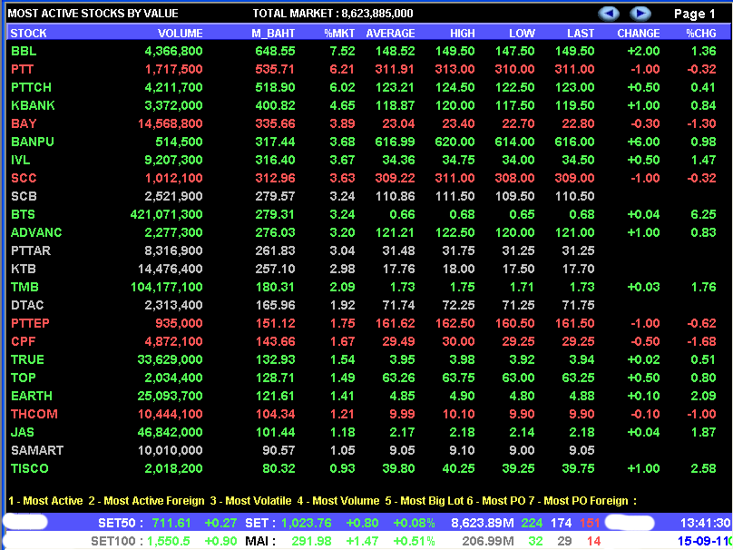Select the SAMART stock symbol

click(x=37, y=450)
